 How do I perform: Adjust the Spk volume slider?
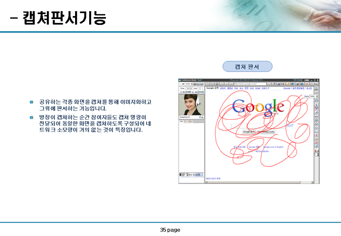[201, 92]
